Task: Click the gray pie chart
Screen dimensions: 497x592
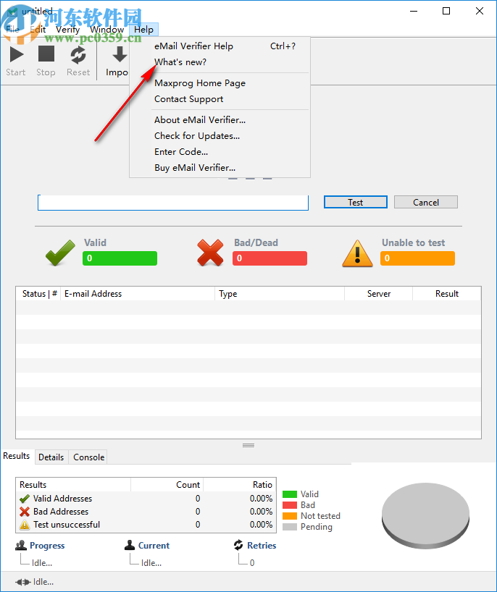Action: (x=425, y=516)
